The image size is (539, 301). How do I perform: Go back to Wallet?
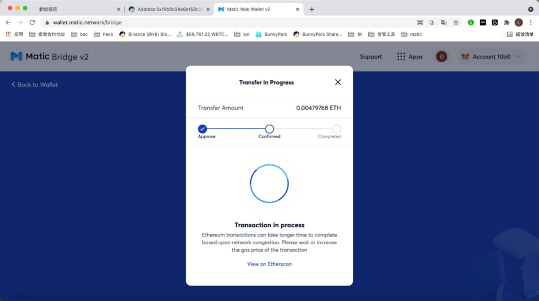(x=34, y=85)
